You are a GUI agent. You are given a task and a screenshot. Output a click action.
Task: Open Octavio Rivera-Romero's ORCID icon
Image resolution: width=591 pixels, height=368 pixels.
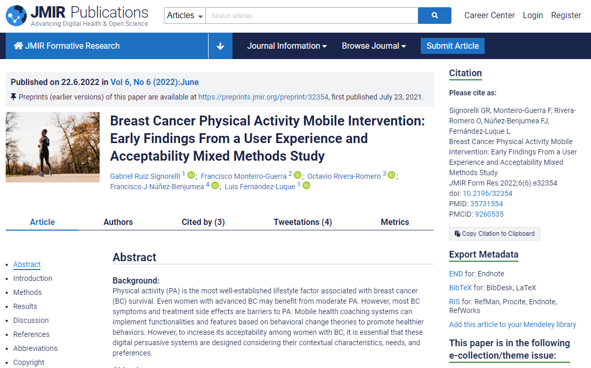click(x=392, y=175)
